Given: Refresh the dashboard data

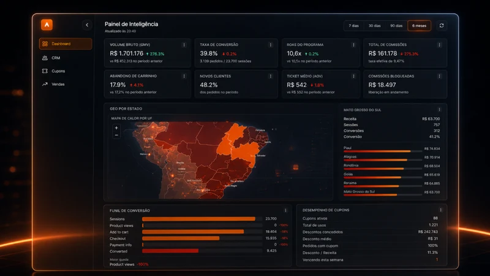Looking at the screenshot, I should (442, 26).
